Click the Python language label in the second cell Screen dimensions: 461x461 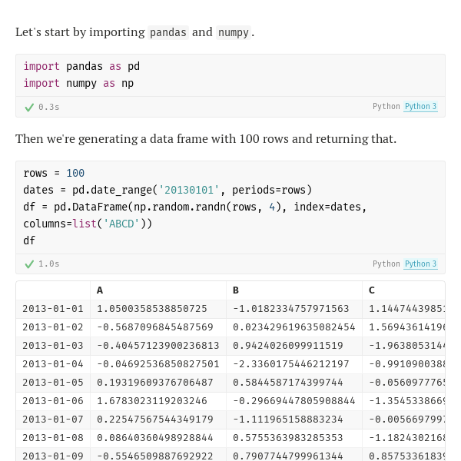(386, 264)
